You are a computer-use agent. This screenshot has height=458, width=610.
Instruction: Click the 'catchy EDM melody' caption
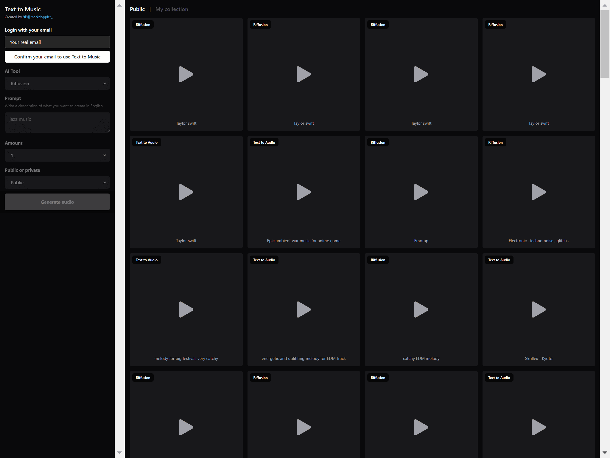(421, 358)
